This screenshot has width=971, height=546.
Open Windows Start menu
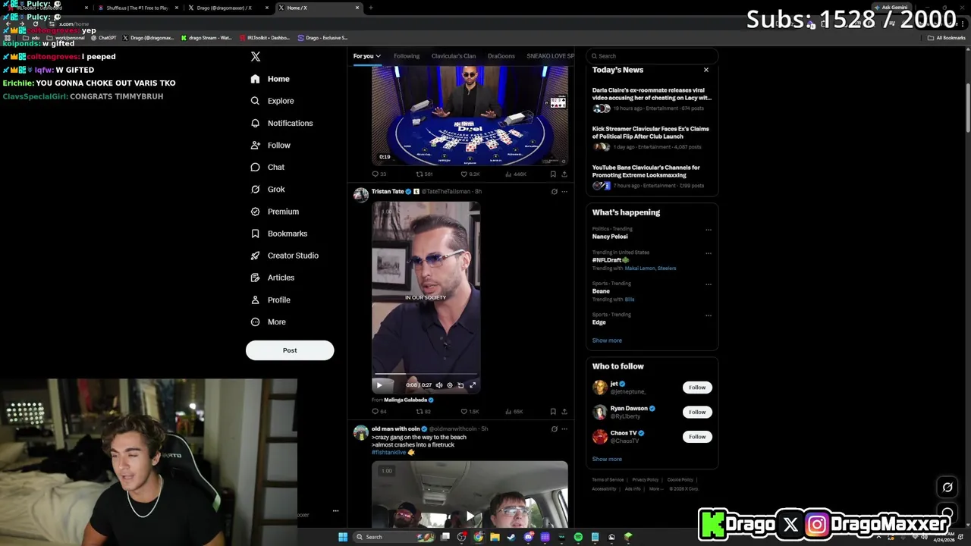pyautogui.click(x=343, y=537)
